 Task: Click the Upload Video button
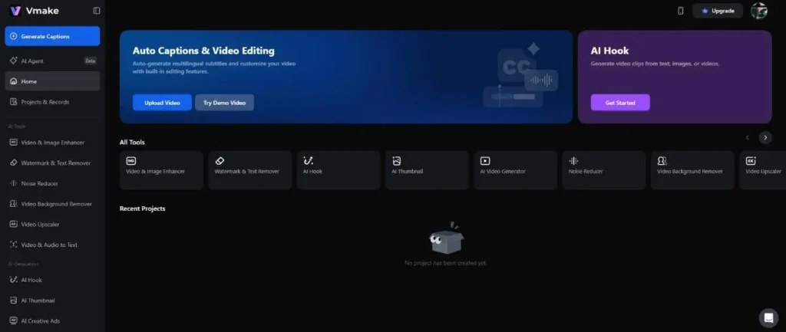point(162,103)
